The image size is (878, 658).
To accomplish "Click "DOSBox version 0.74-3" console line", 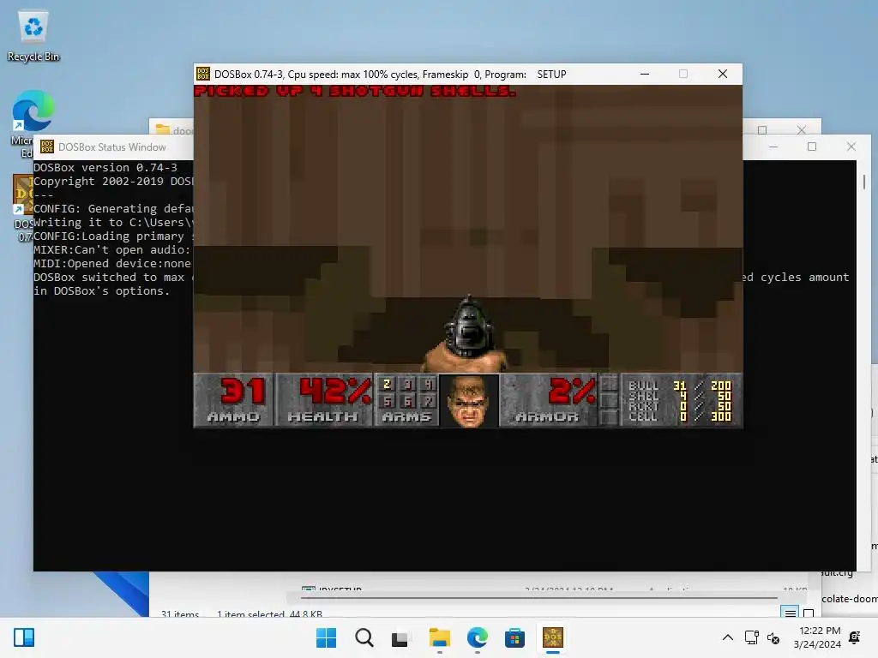I will [x=105, y=167].
